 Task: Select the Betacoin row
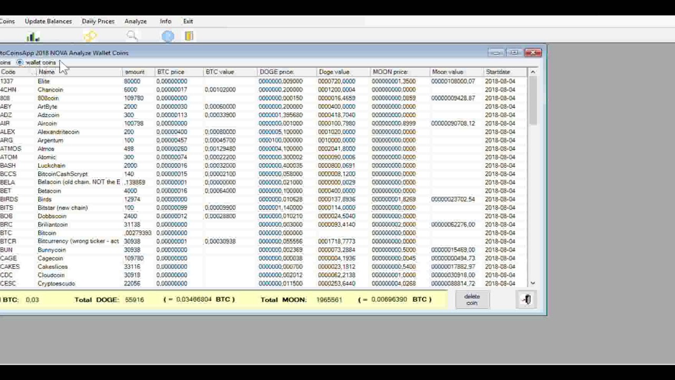click(264, 191)
